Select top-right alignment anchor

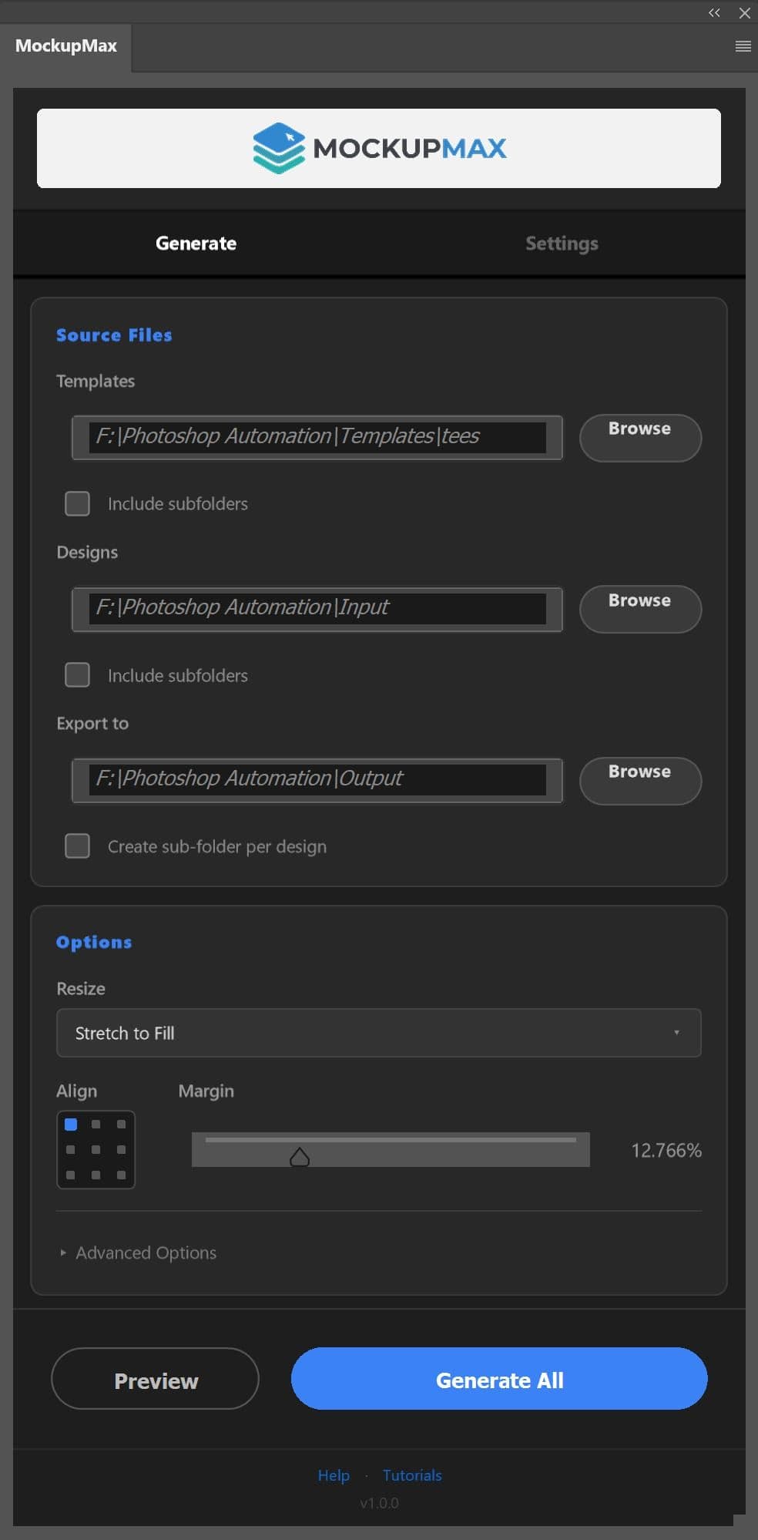click(121, 1125)
